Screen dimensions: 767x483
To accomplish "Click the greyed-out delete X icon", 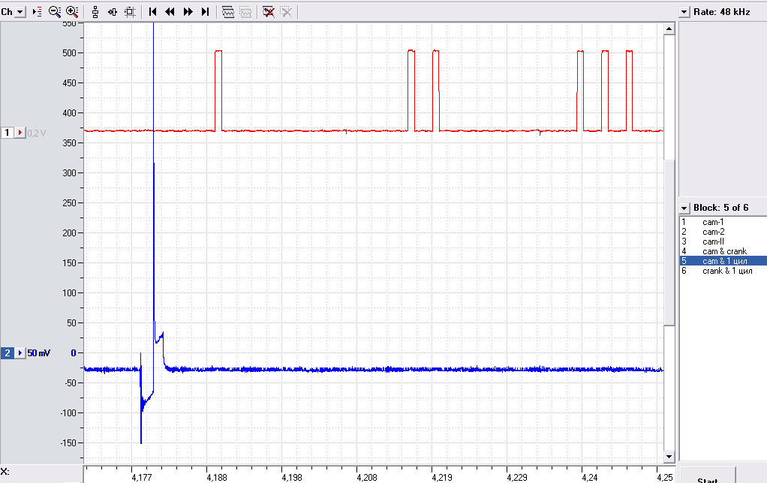I will pos(286,12).
